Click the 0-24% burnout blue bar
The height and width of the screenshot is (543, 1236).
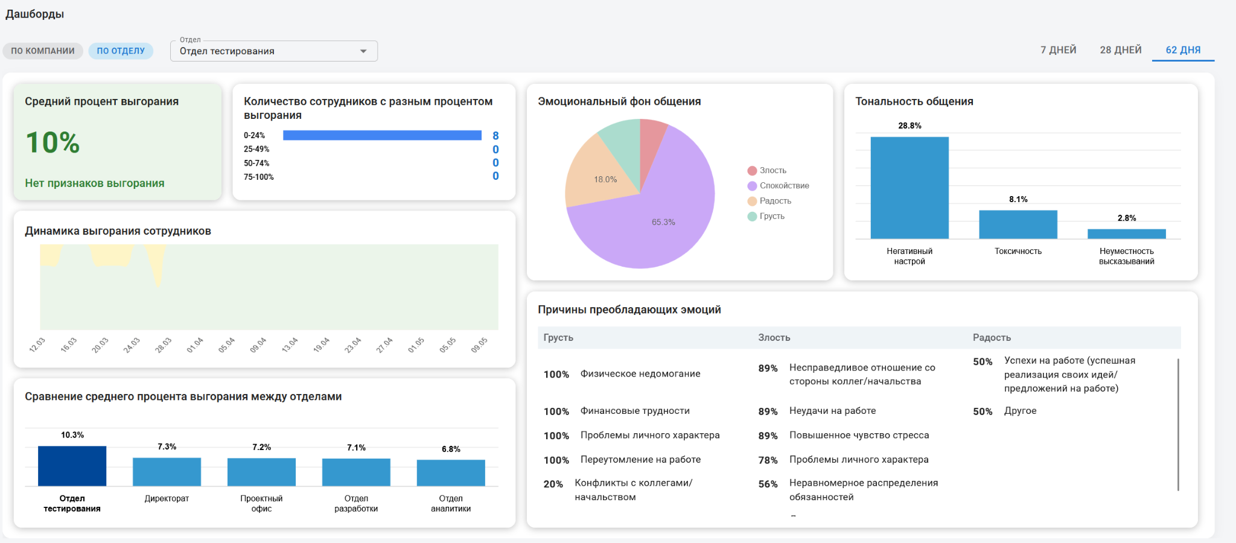(x=382, y=135)
